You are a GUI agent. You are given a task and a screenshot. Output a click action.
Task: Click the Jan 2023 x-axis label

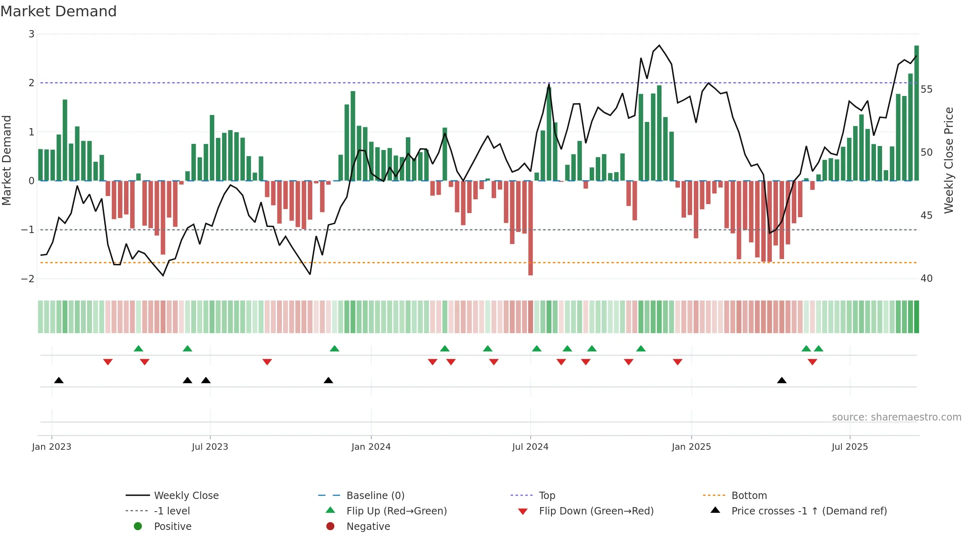click(52, 447)
